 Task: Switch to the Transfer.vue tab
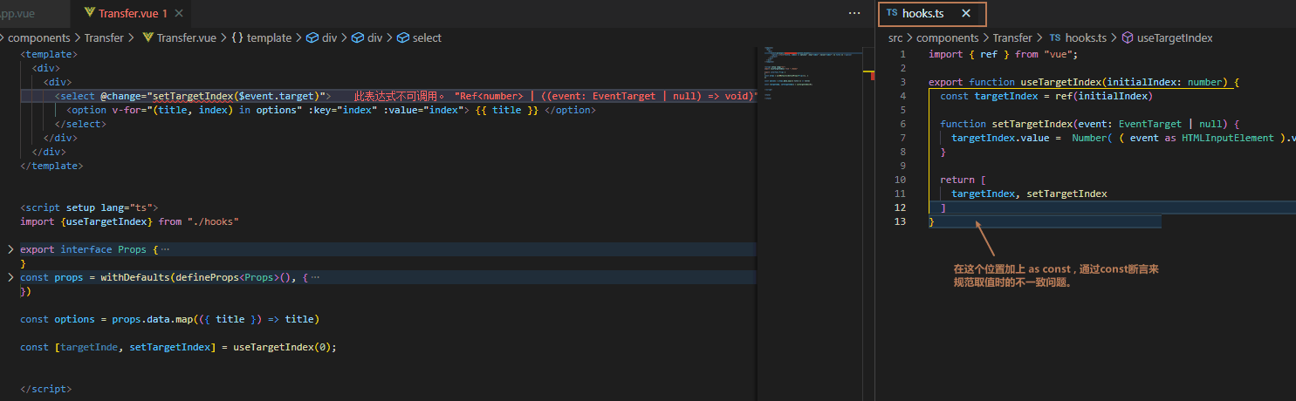(x=133, y=14)
